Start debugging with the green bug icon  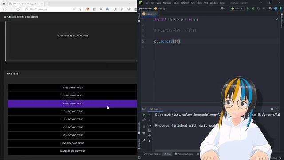tap(253, 8)
